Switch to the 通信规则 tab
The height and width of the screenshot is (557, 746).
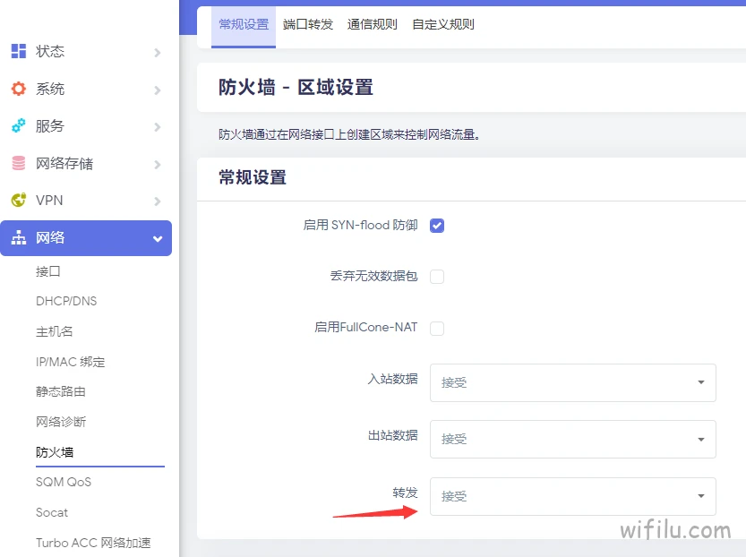pyautogui.click(x=372, y=25)
